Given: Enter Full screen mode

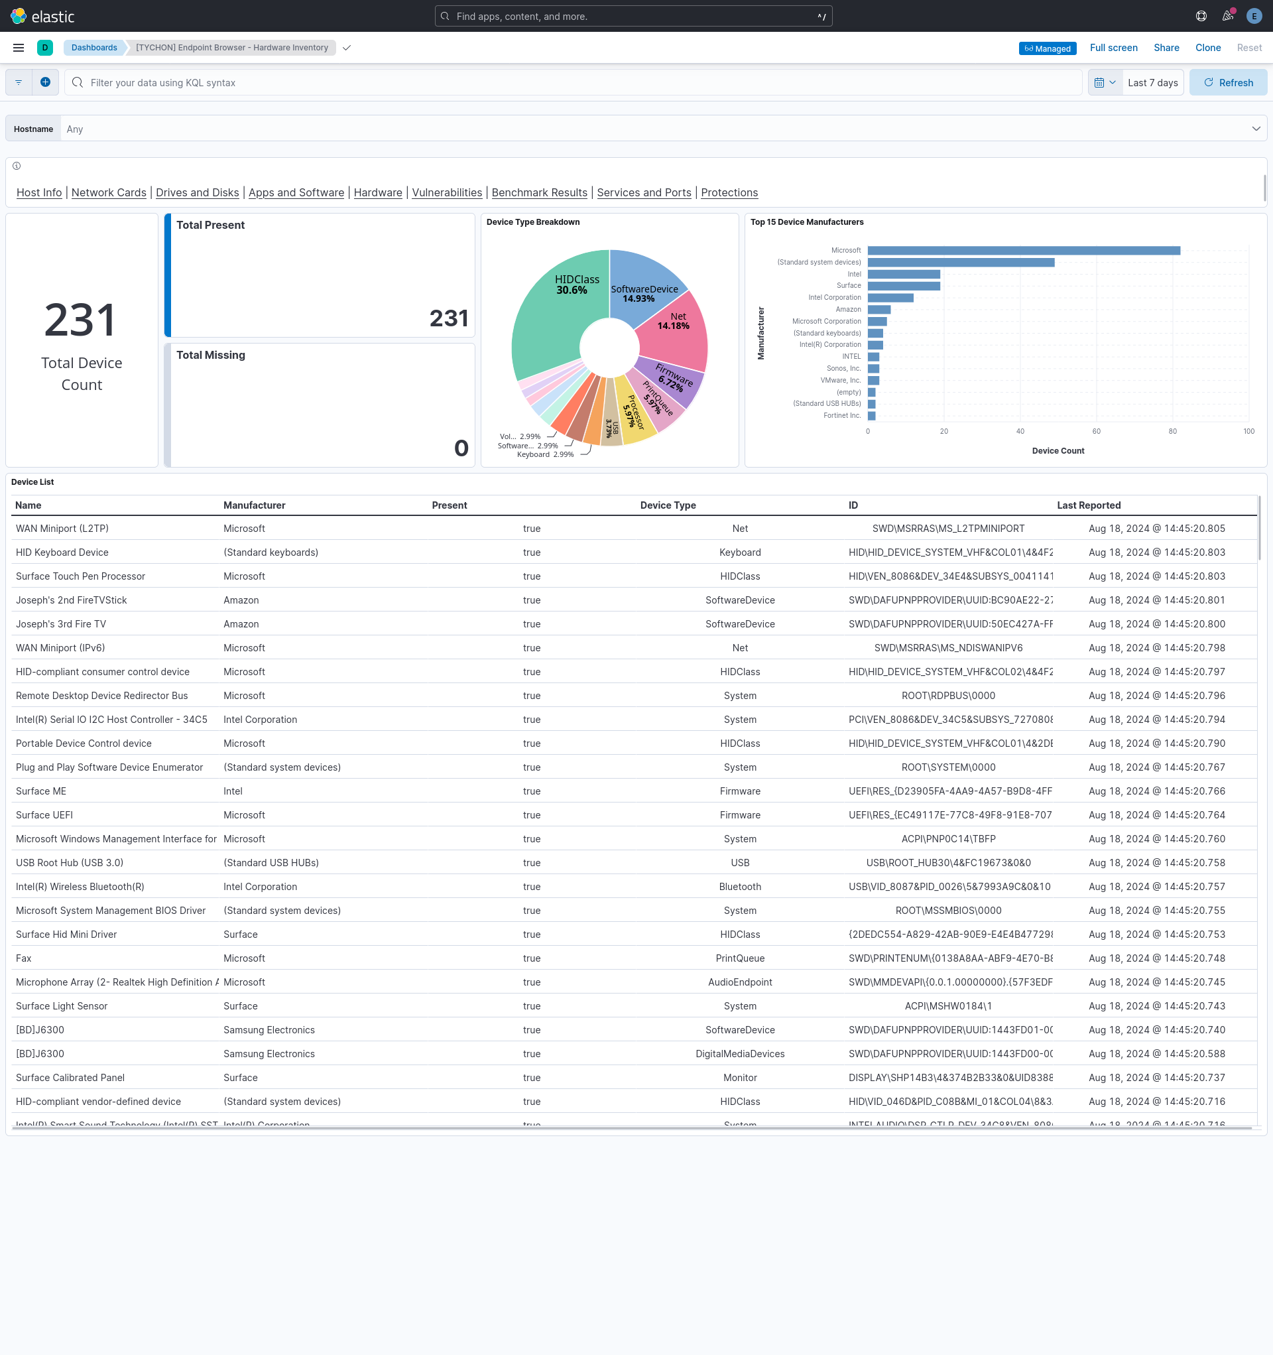Looking at the screenshot, I should tap(1113, 48).
